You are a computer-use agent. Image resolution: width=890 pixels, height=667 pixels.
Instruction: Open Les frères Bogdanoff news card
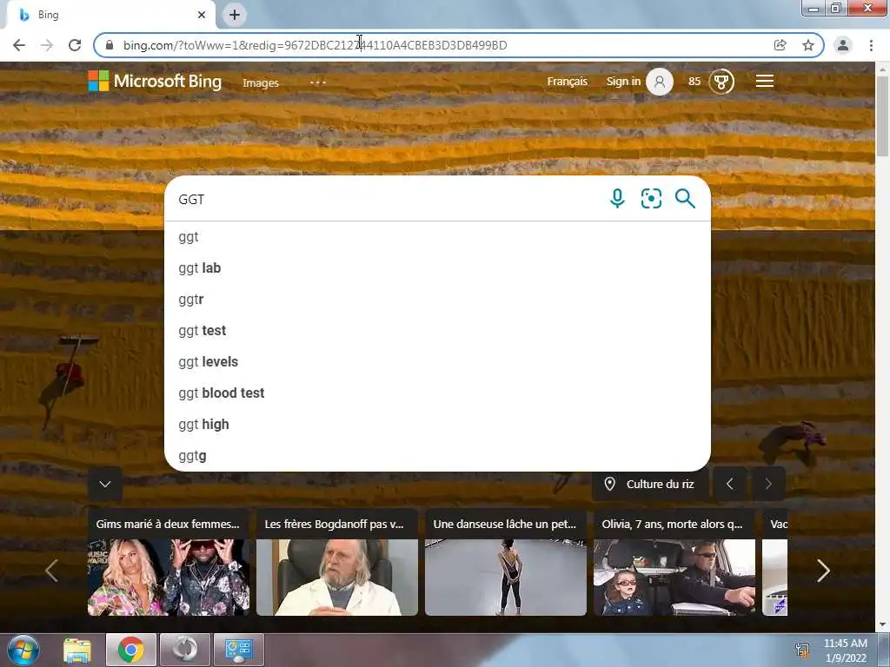coord(337,563)
